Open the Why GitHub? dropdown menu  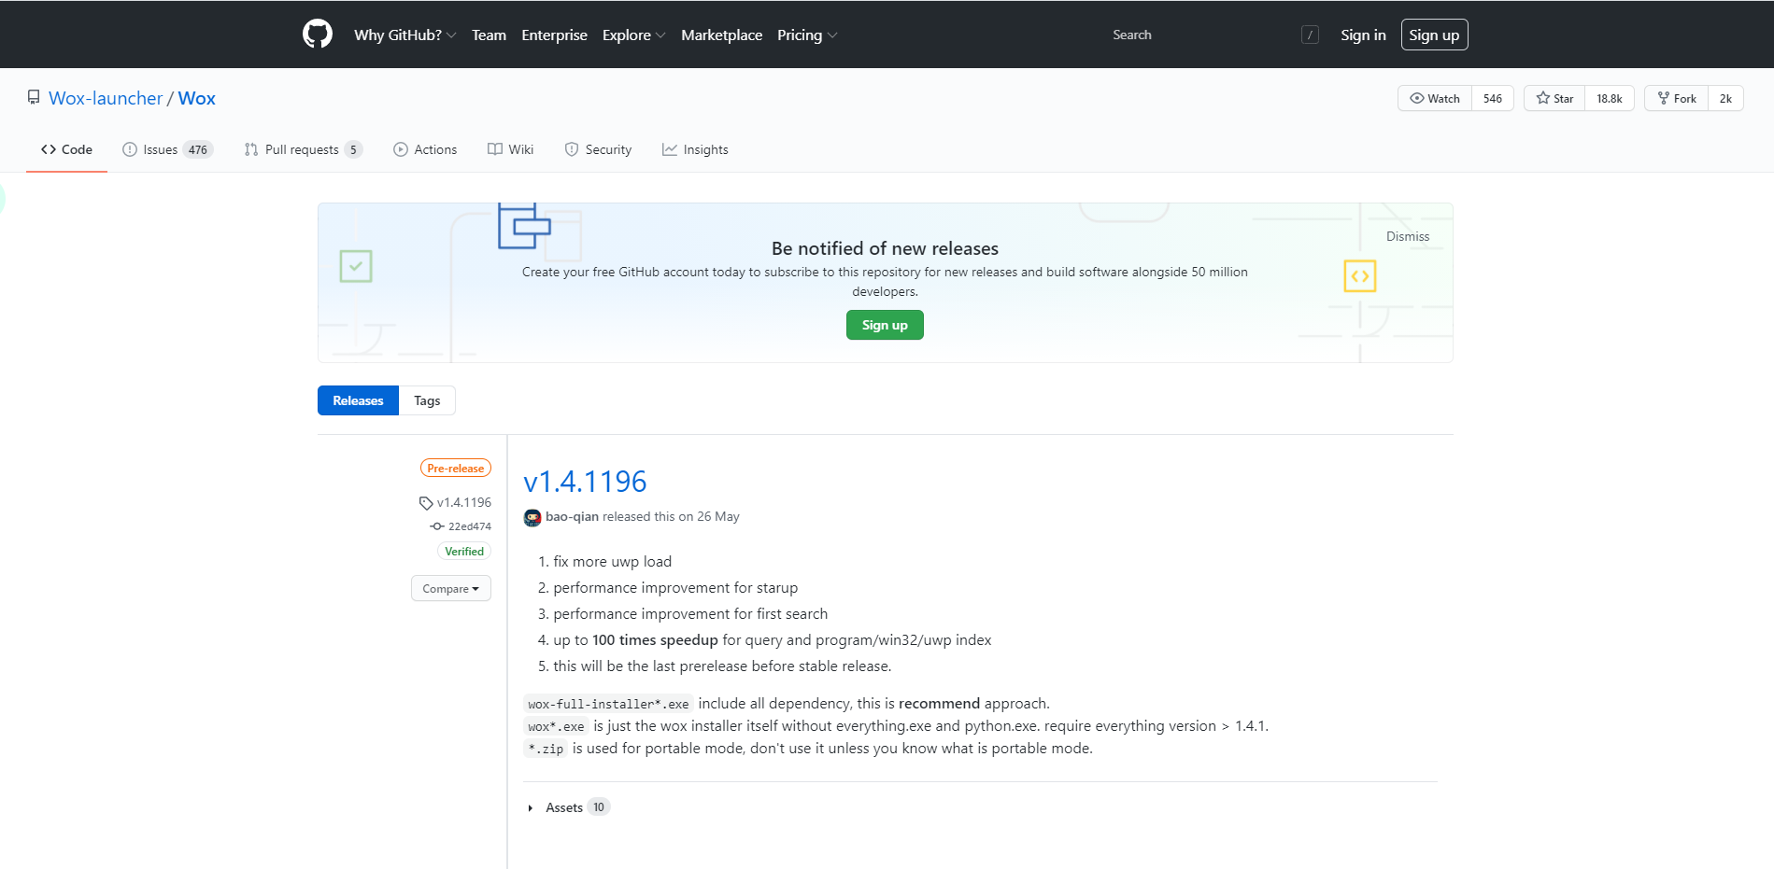[x=405, y=35]
